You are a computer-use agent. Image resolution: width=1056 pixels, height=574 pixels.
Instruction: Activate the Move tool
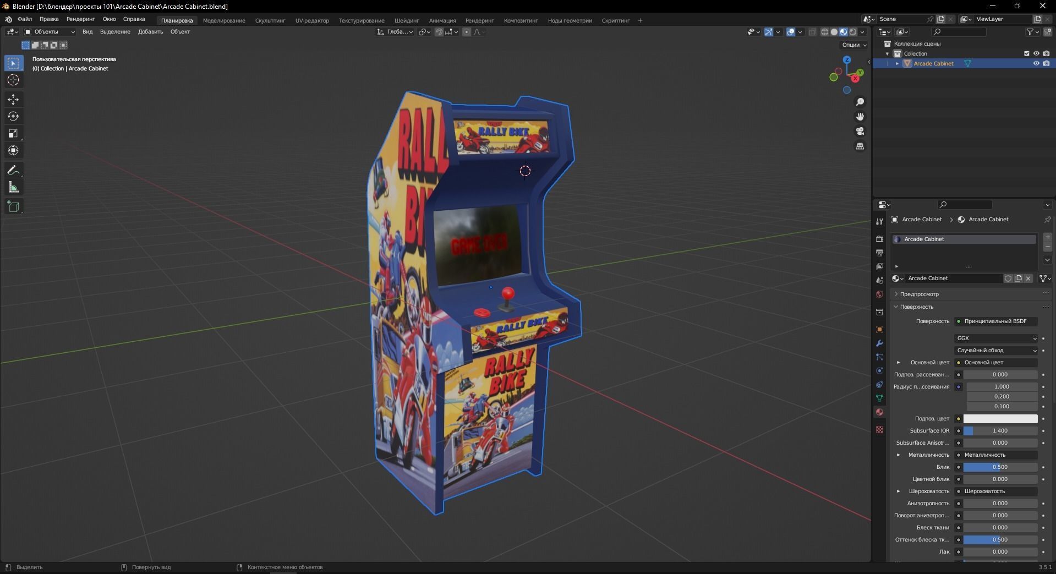(x=13, y=100)
